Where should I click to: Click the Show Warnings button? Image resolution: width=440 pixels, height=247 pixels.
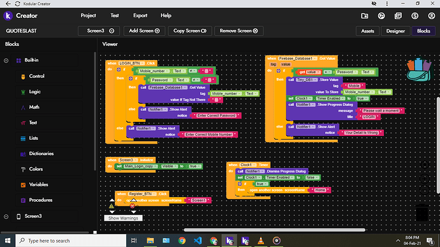123,218
